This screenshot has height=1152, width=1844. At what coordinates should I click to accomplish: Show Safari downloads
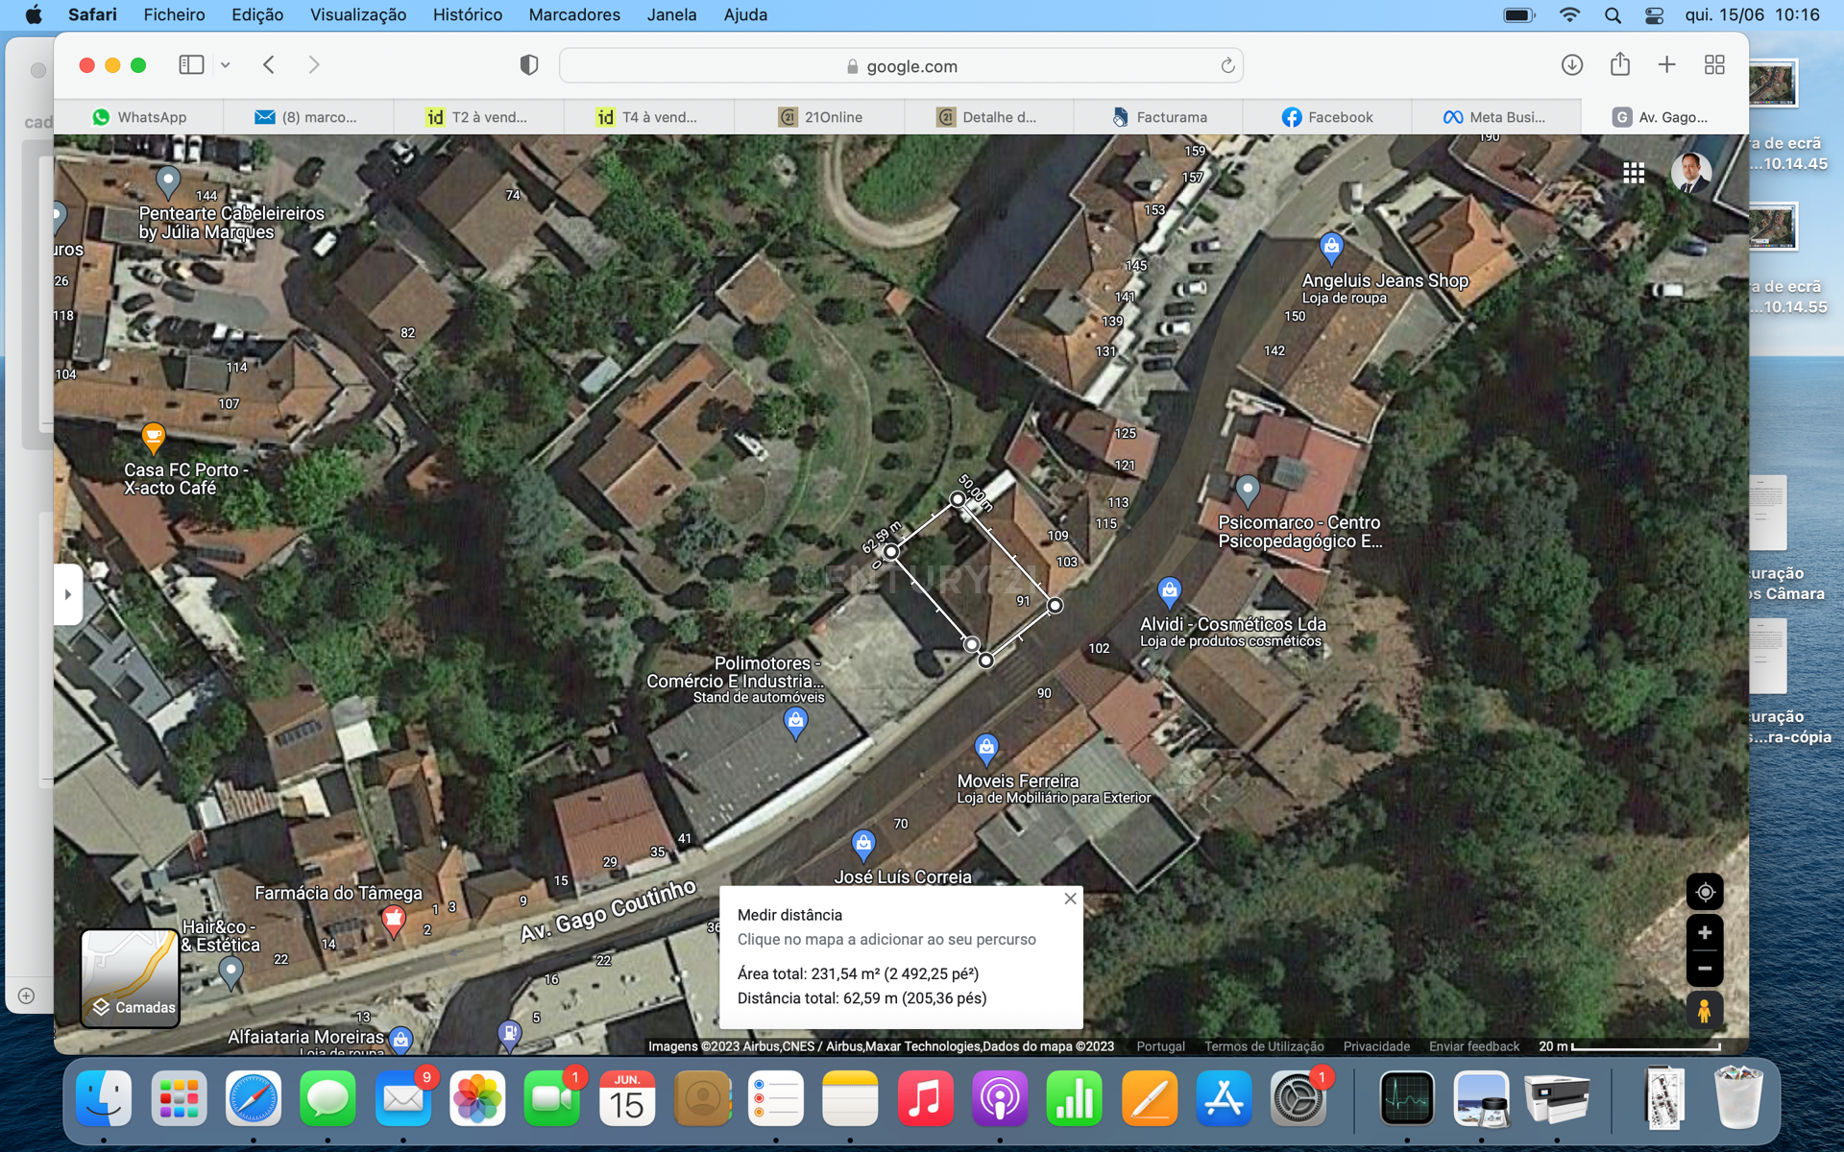point(1571,65)
